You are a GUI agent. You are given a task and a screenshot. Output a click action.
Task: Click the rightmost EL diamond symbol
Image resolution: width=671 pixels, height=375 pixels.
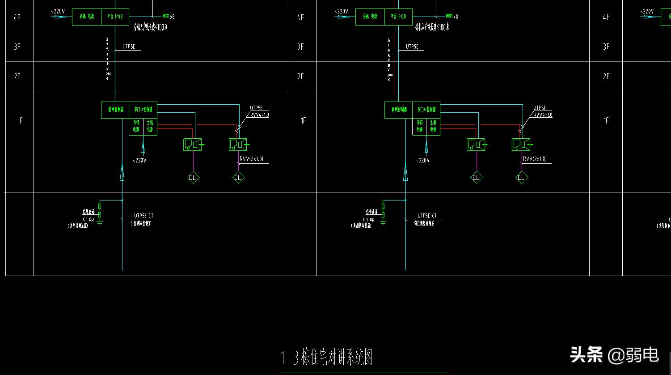click(521, 178)
